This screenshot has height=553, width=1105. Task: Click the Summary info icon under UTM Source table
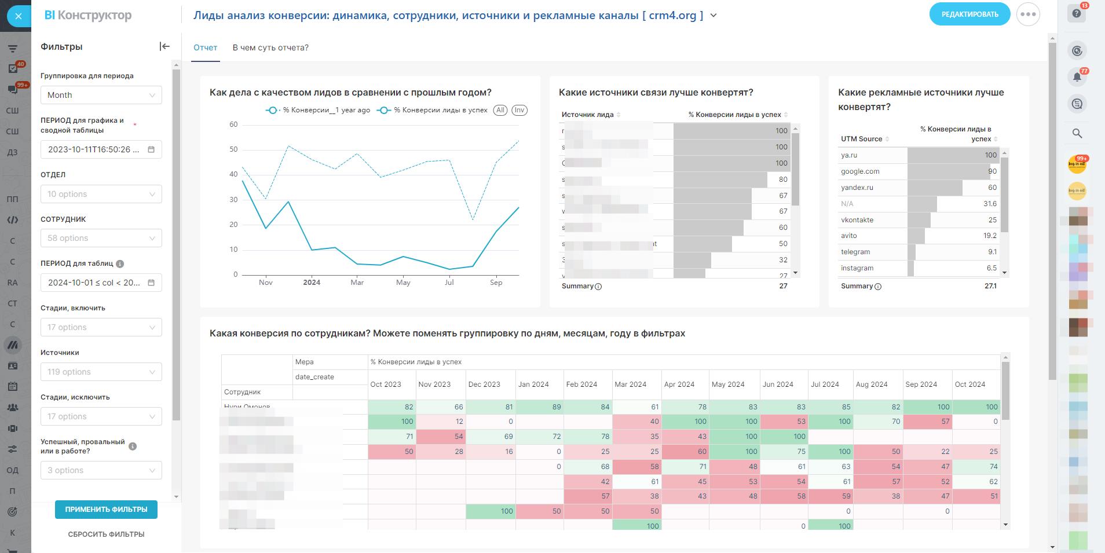click(x=878, y=287)
